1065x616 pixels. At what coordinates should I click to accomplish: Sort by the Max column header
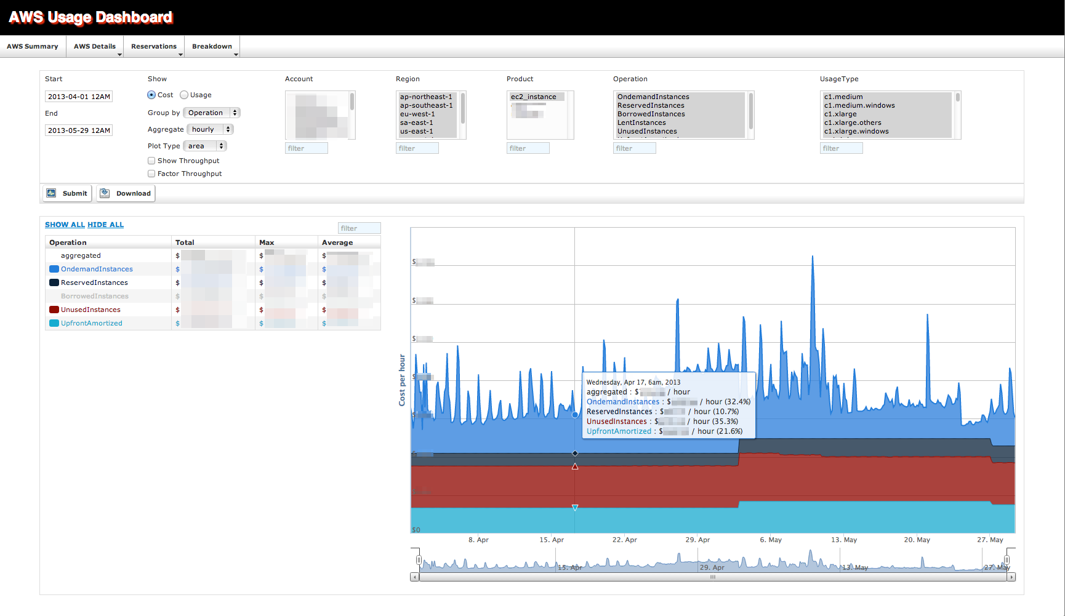(286, 242)
